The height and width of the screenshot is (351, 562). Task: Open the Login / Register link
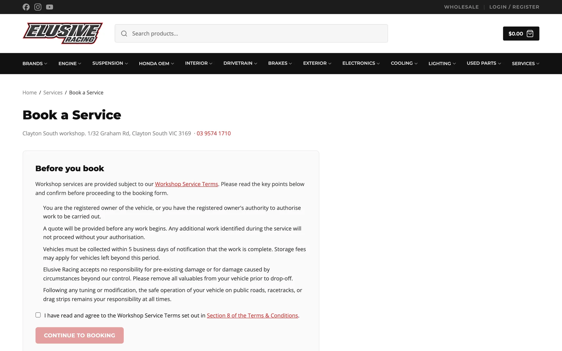(514, 7)
